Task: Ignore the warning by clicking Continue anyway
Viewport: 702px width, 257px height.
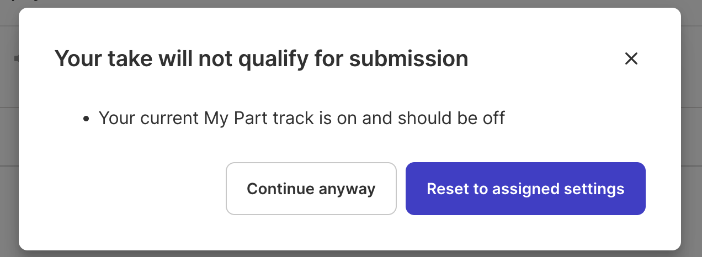Action: click(x=311, y=189)
